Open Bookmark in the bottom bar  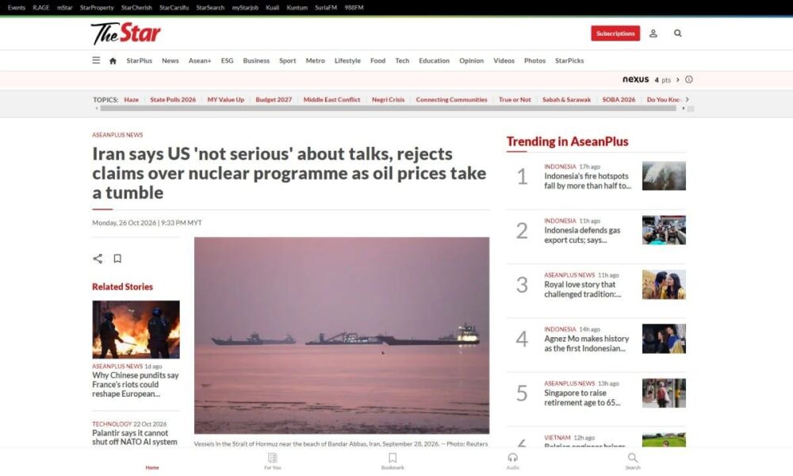(x=393, y=461)
